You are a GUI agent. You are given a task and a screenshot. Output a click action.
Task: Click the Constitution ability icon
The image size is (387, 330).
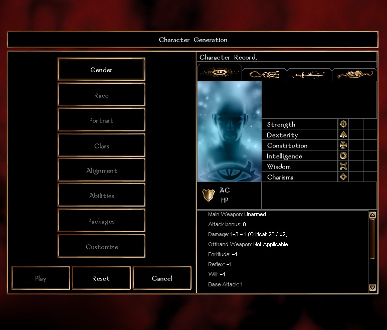click(343, 145)
